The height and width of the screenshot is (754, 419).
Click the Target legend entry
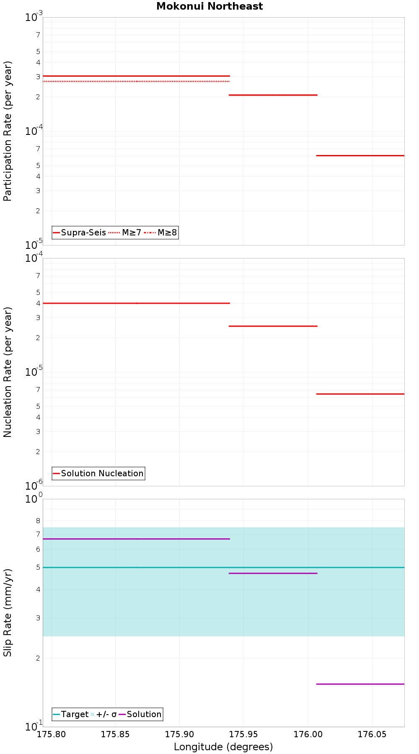coord(71,714)
